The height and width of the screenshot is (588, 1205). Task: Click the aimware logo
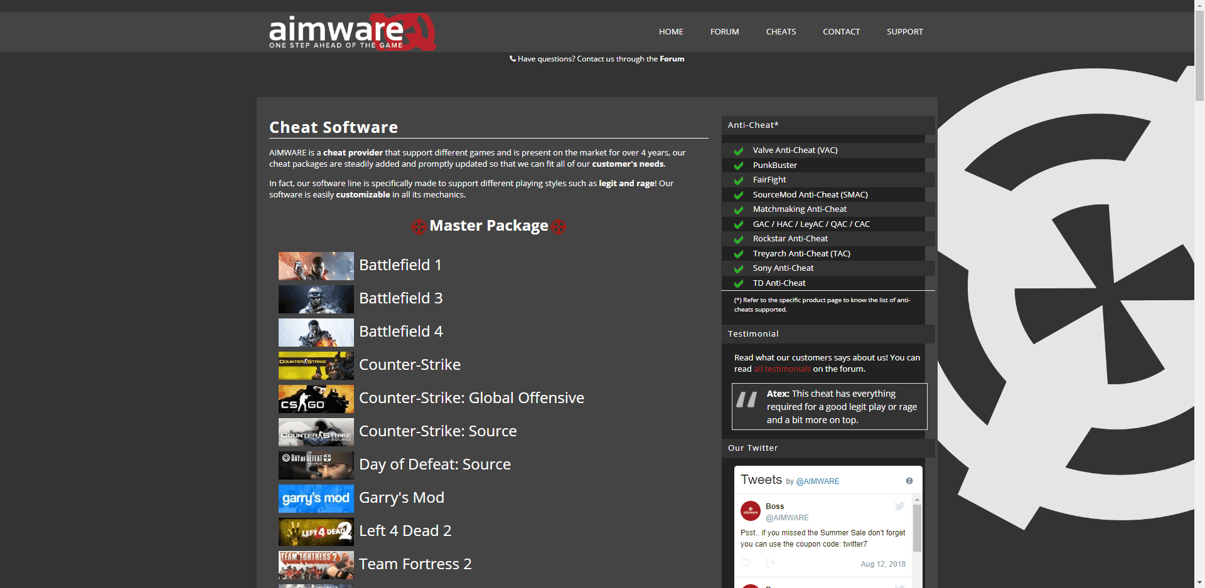(351, 31)
